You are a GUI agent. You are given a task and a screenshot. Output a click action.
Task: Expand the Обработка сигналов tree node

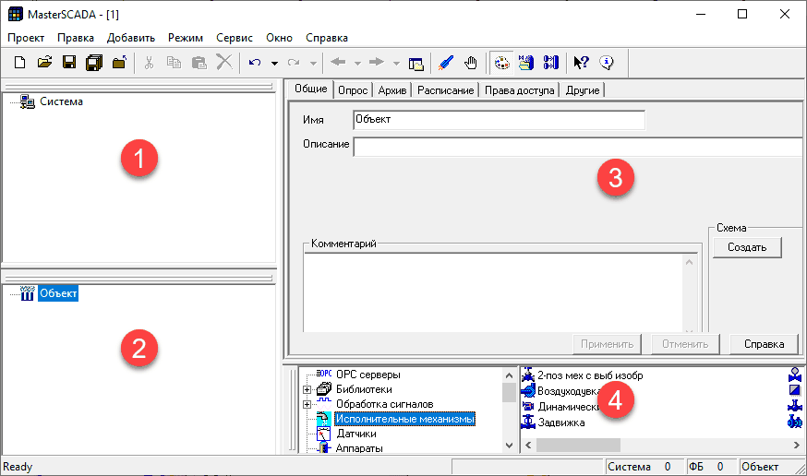point(307,405)
